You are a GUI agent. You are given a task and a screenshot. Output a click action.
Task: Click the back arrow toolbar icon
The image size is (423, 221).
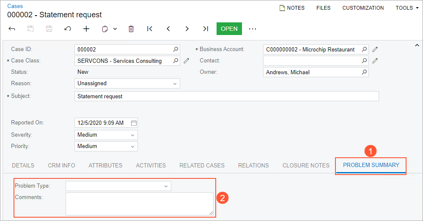pyautogui.click(x=12, y=29)
